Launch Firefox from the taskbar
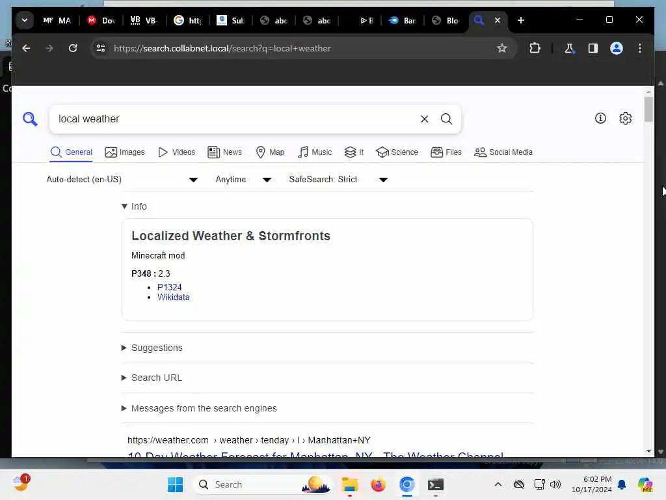Viewport: 666px width, 500px height. [378, 484]
